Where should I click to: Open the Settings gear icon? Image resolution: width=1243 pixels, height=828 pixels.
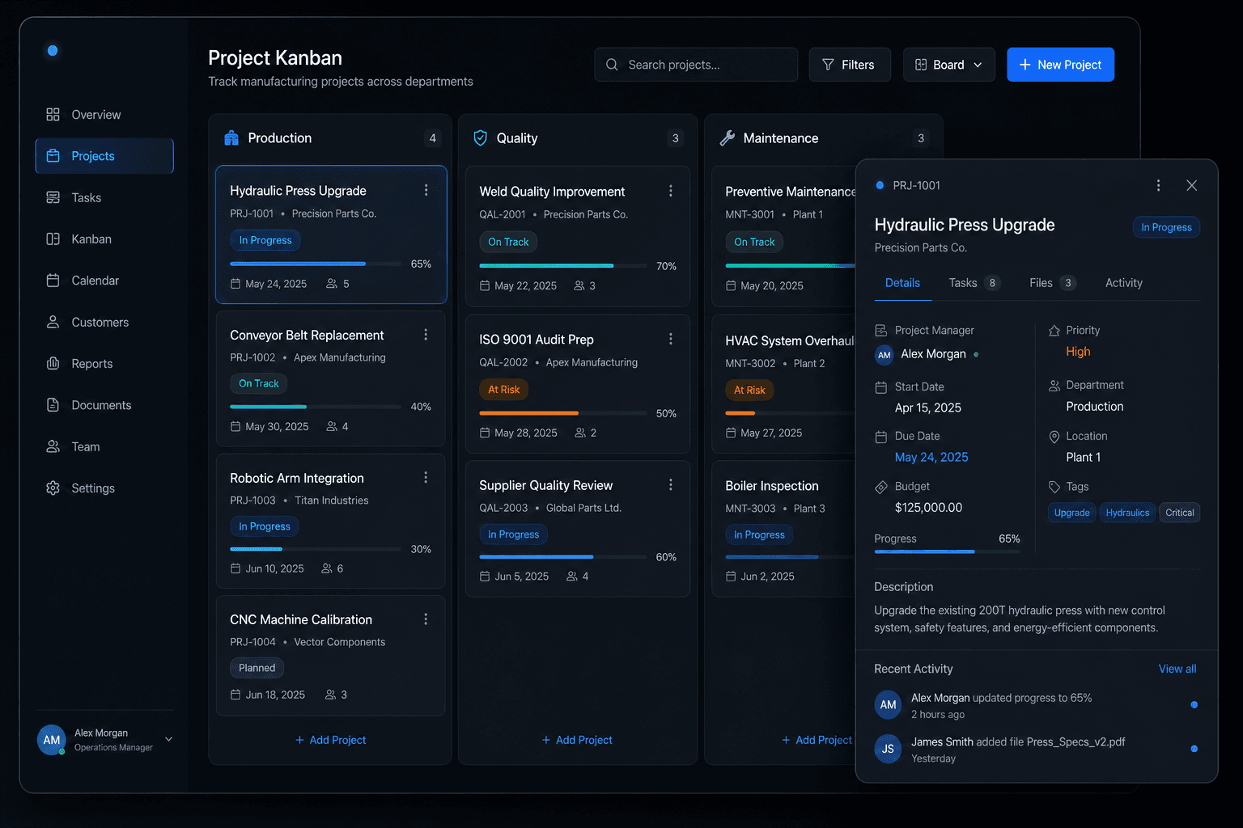pyautogui.click(x=53, y=488)
